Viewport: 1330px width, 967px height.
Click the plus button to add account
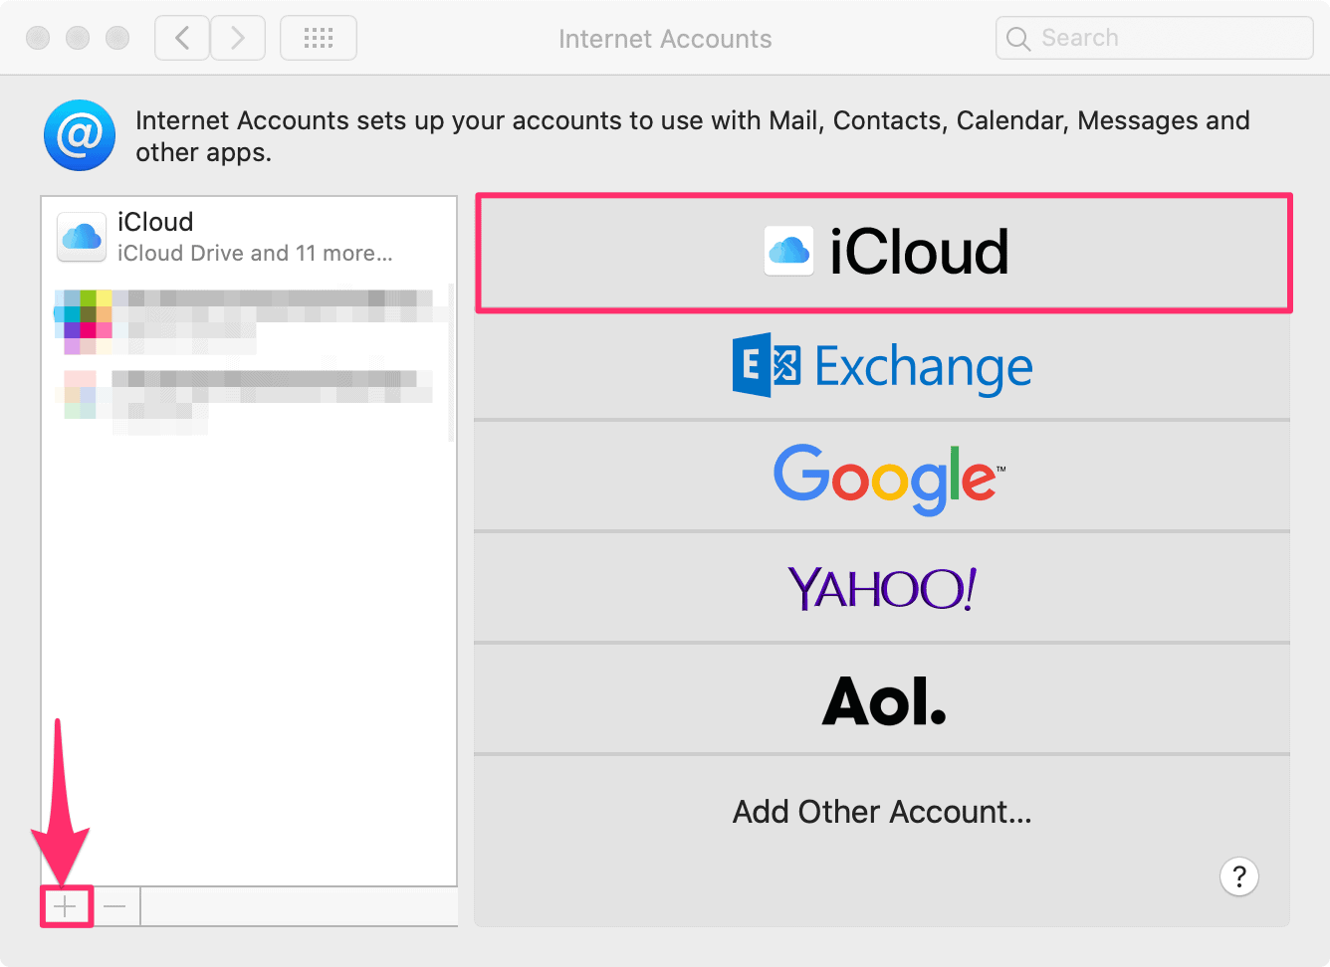tap(66, 906)
